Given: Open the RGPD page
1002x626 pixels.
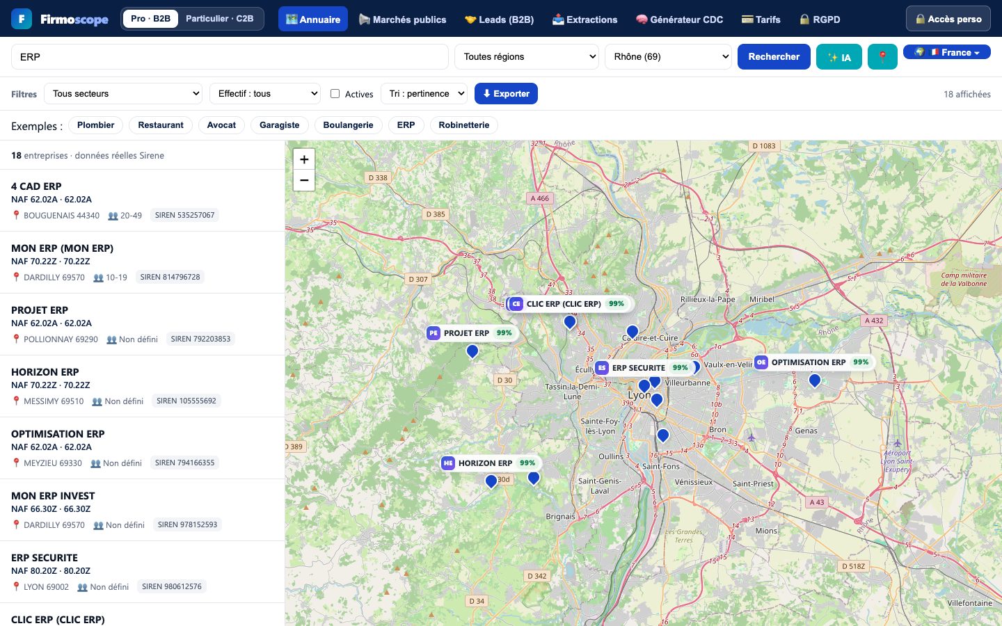Looking at the screenshot, I should pyautogui.click(x=820, y=19).
